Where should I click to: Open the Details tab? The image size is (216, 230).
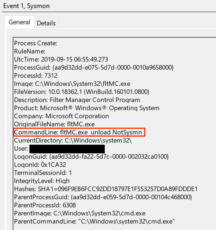coord(46,23)
